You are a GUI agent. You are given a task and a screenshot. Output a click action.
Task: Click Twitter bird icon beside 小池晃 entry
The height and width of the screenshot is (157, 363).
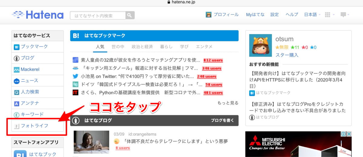tap(76, 76)
